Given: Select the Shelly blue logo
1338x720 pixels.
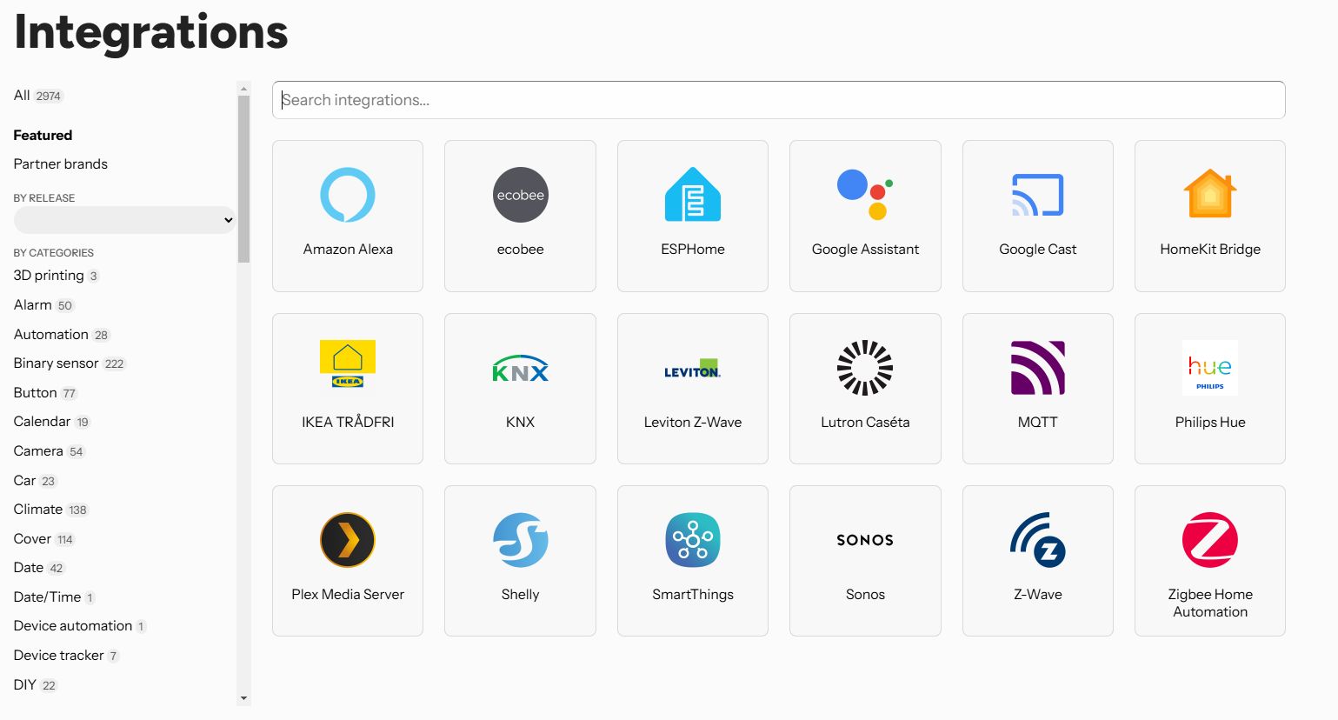Looking at the screenshot, I should pos(520,540).
